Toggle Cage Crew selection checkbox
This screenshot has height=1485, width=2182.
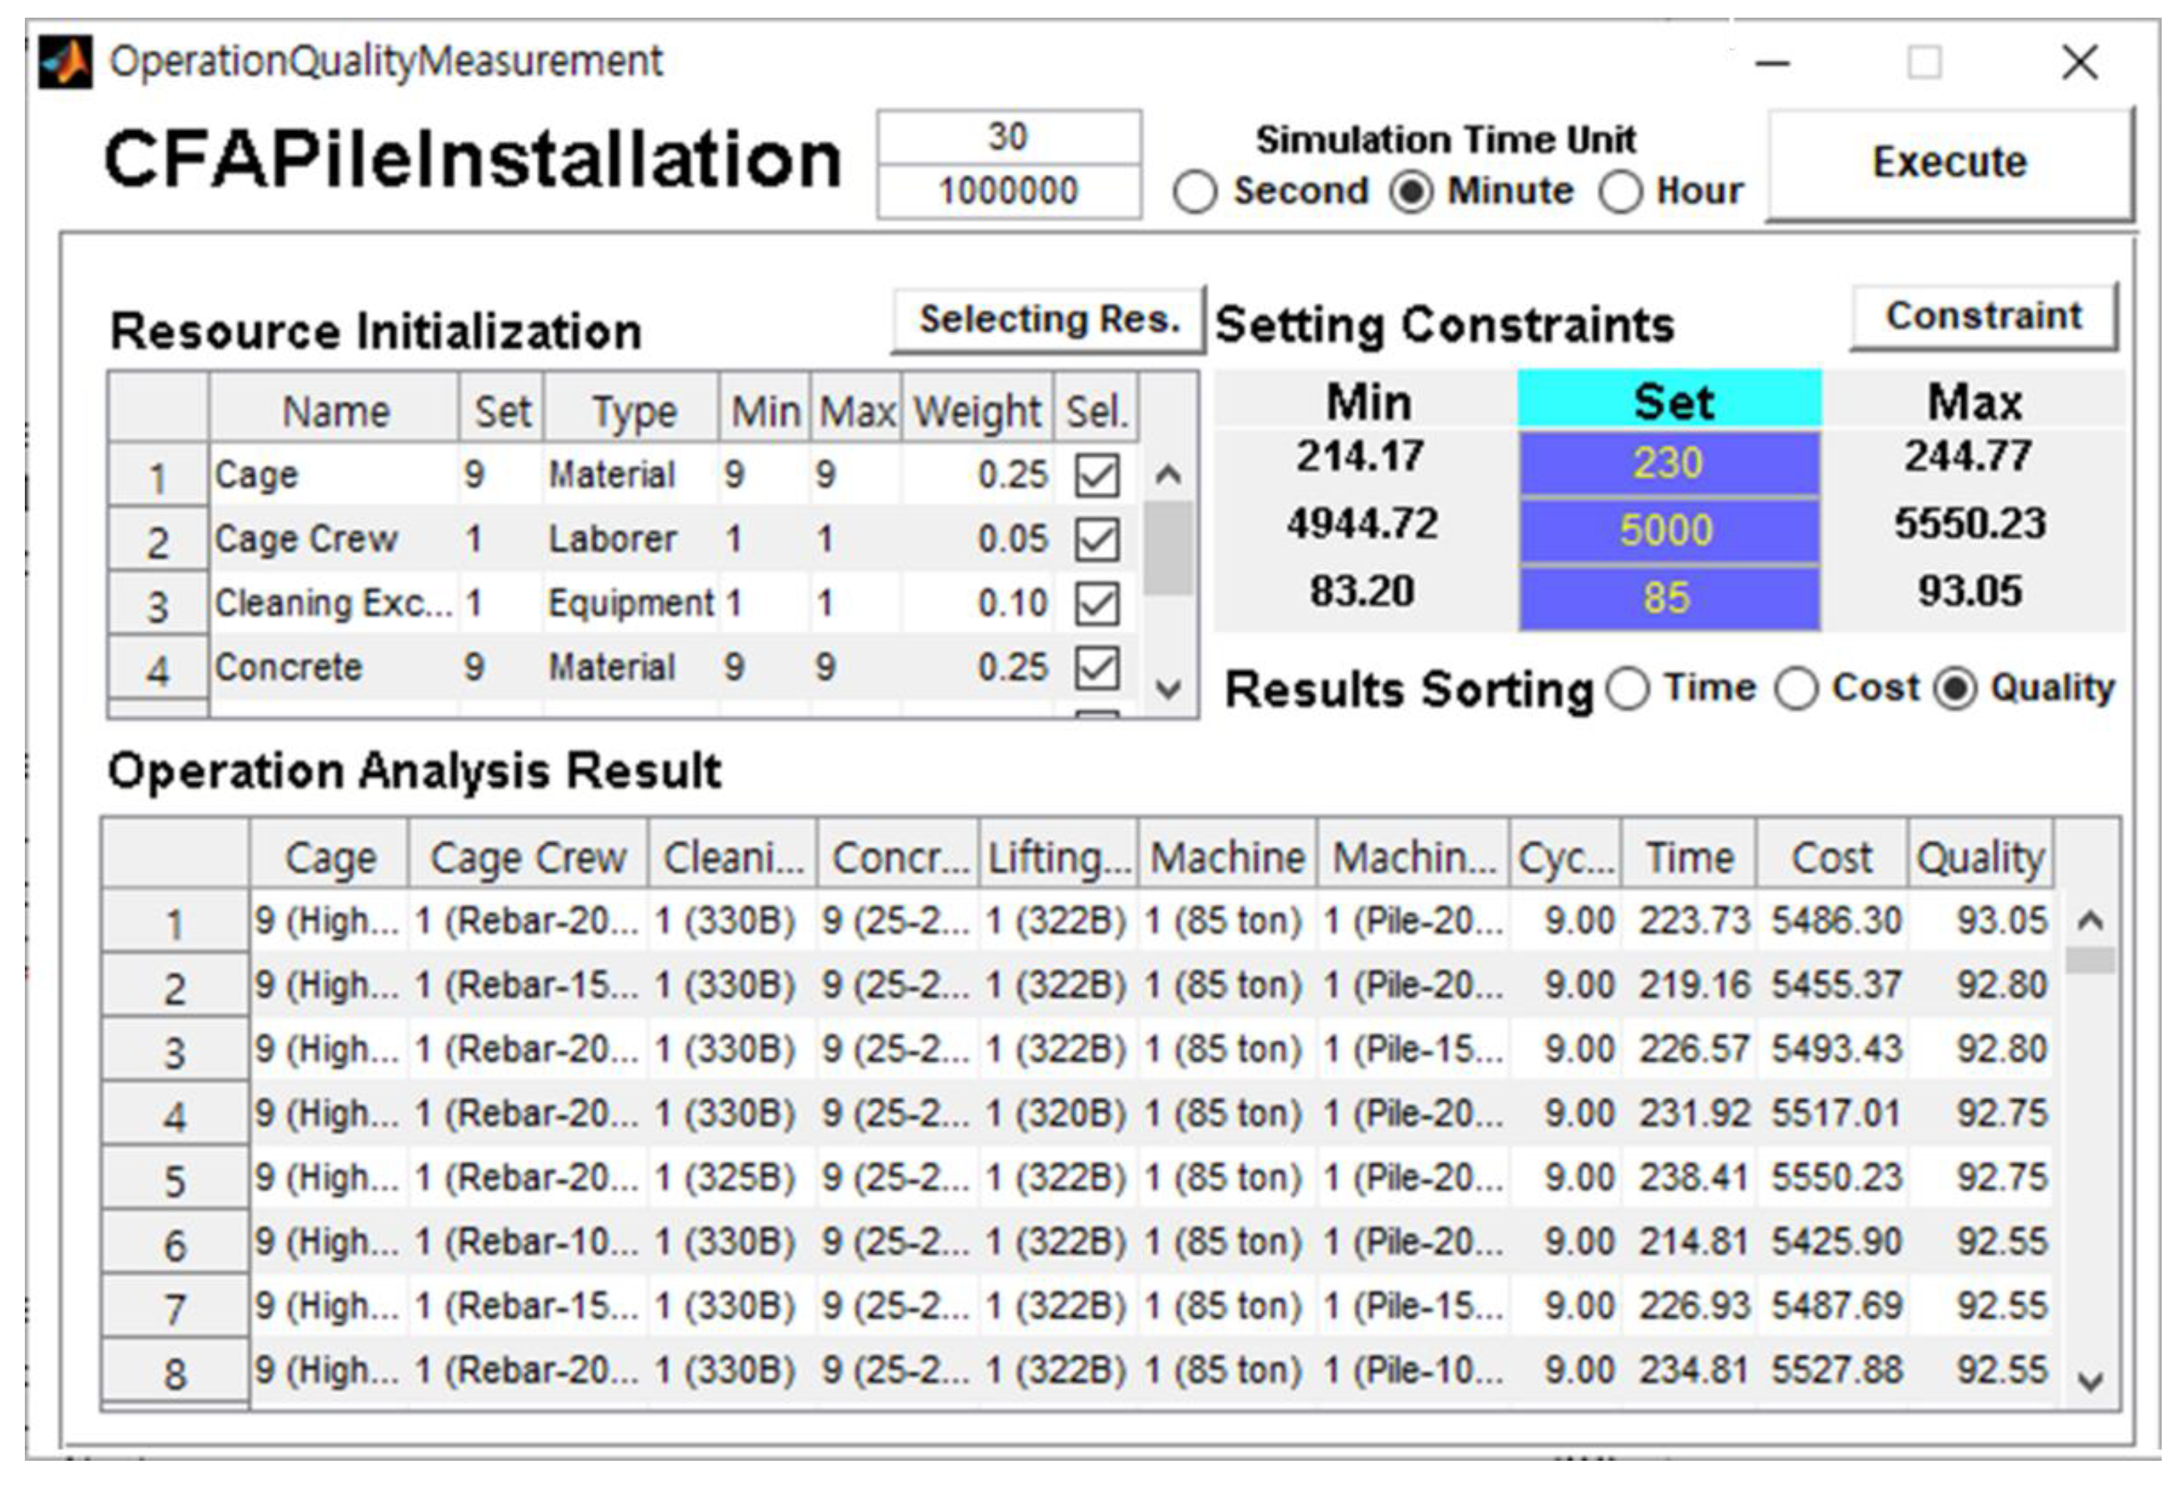click(x=1097, y=540)
